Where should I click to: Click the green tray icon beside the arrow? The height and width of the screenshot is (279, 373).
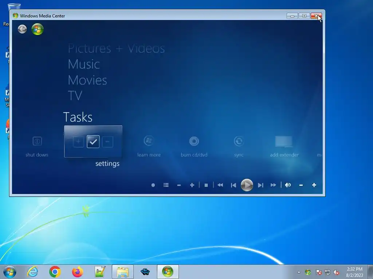point(308,272)
